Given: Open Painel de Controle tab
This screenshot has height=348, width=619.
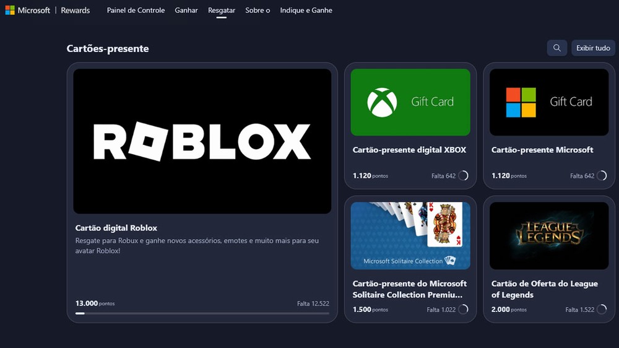Looking at the screenshot, I should point(136,11).
